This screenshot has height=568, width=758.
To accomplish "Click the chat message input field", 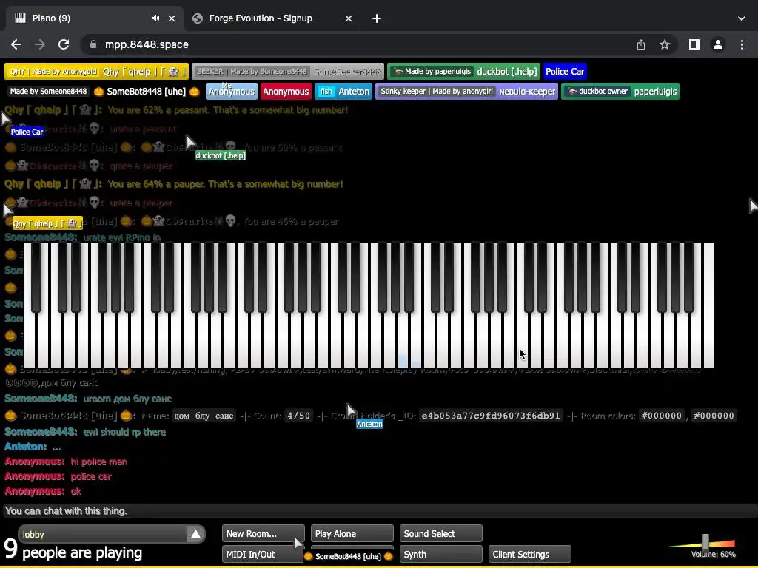I will (x=379, y=510).
